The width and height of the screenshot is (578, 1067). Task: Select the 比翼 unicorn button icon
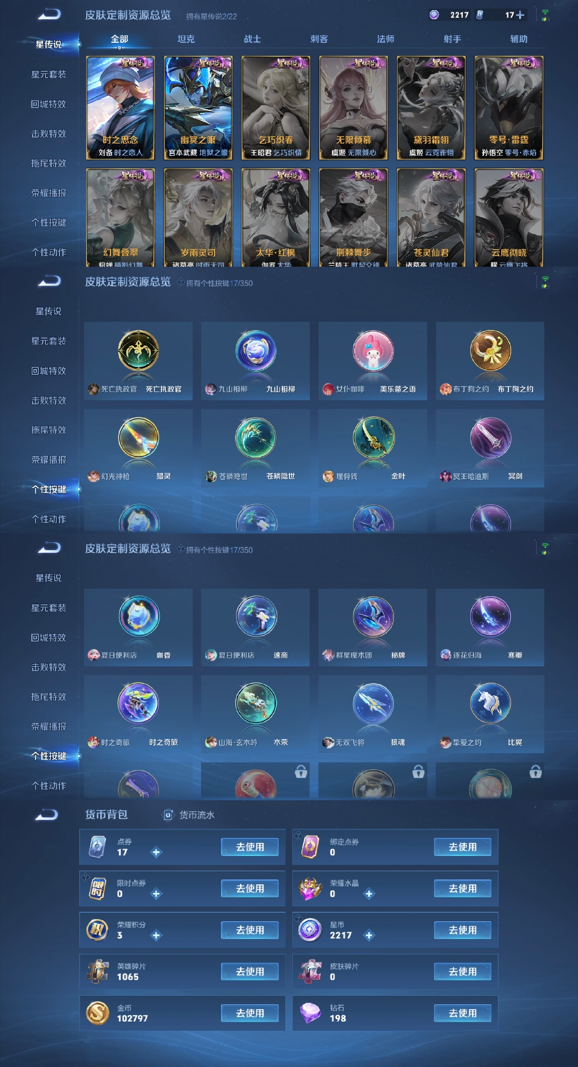pyautogui.click(x=490, y=703)
